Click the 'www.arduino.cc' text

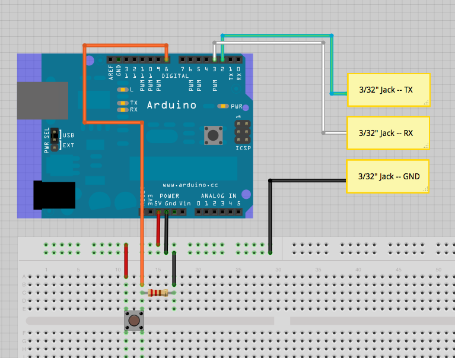(190, 185)
